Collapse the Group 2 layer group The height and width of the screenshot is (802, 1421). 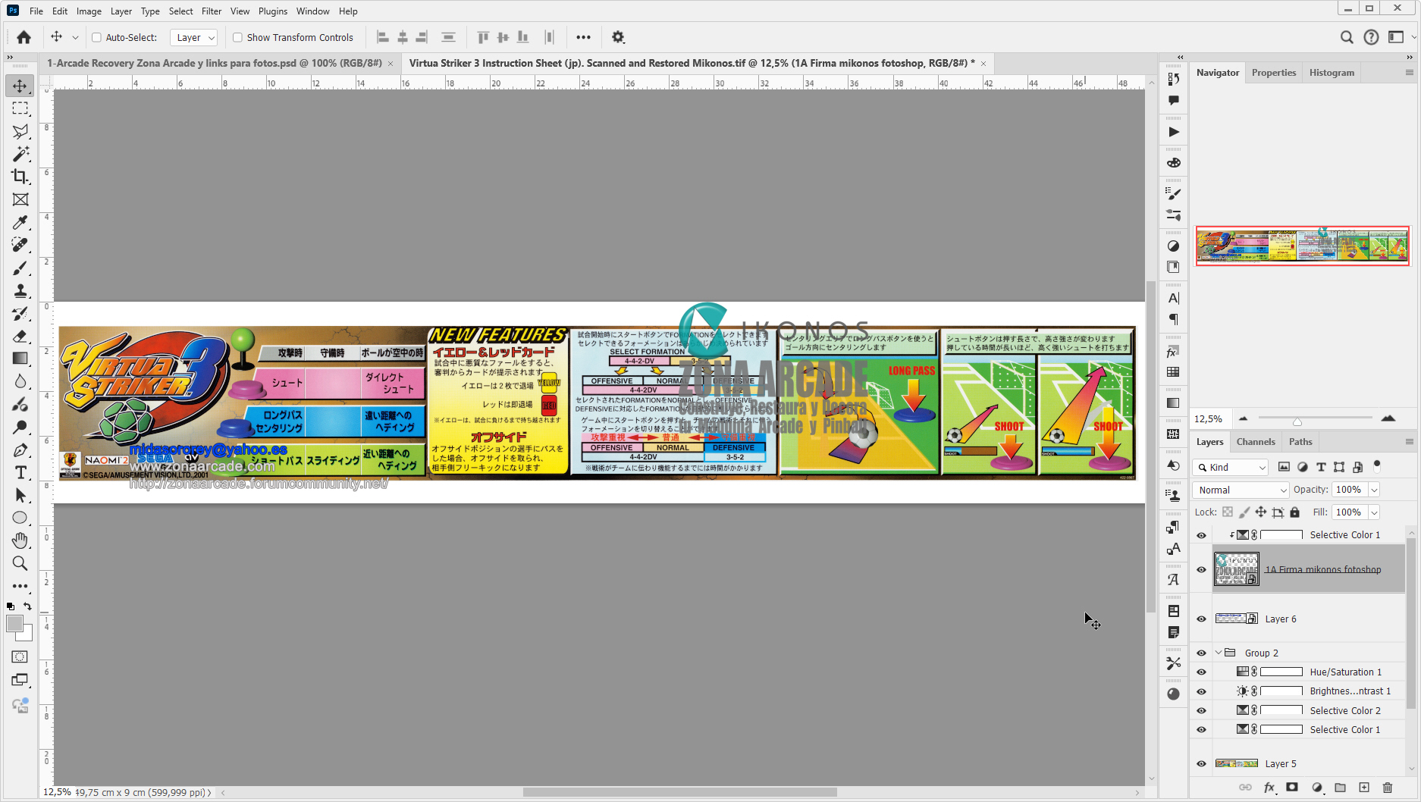click(1219, 653)
